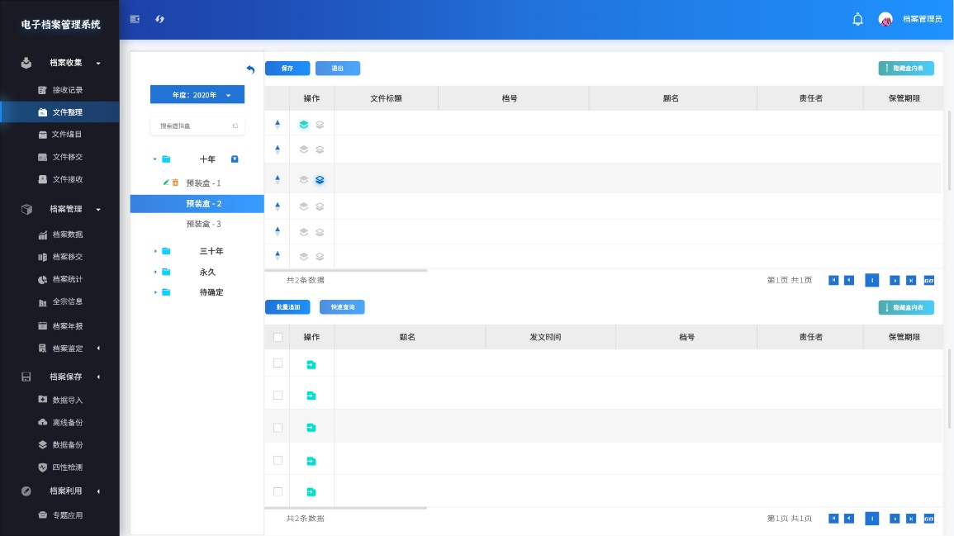Click the 保存 button
Image resolution: width=954 pixels, height=536 pixels.
pos(287,69)
